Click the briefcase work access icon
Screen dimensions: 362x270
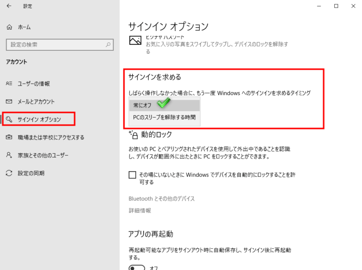click(9, 137)
